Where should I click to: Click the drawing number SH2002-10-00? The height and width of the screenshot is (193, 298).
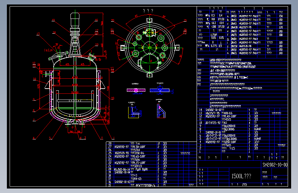(275, 165)
